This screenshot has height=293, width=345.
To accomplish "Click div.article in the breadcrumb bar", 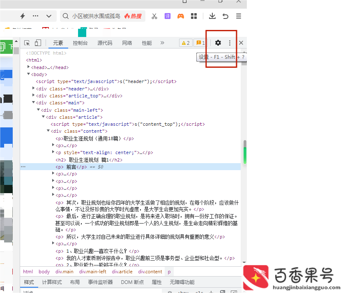I will pyautogui.click(x=122, y=272).
